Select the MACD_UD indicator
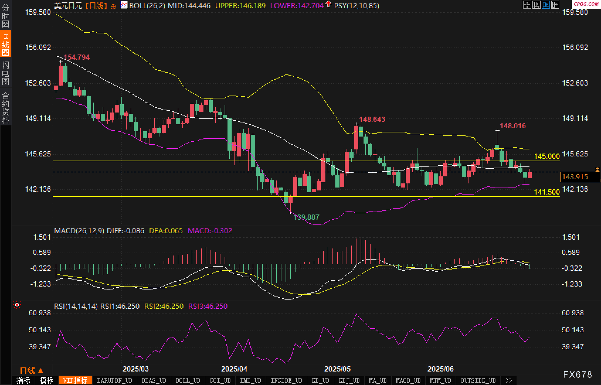Screen dimensions: 601x385 [x=408, y=380]
